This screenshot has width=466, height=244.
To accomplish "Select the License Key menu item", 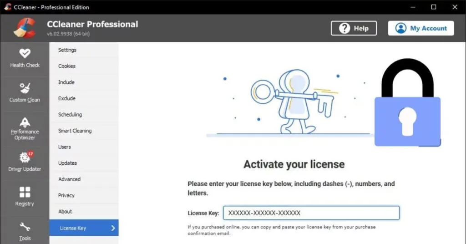I will [x=84, y=228].
